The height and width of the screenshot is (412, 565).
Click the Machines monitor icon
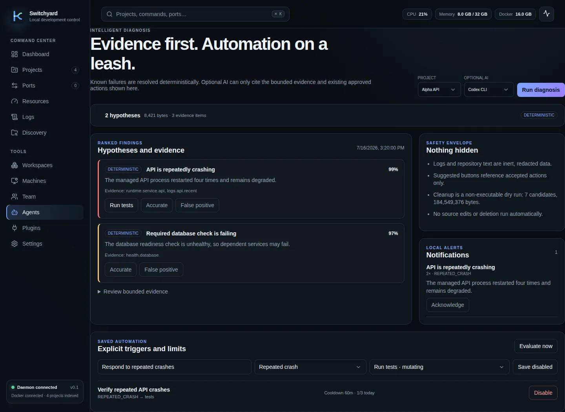[15, 181]
